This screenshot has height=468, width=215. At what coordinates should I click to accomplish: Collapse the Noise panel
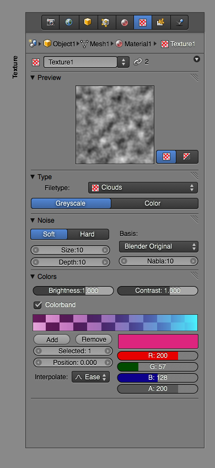tap(33, 220)
